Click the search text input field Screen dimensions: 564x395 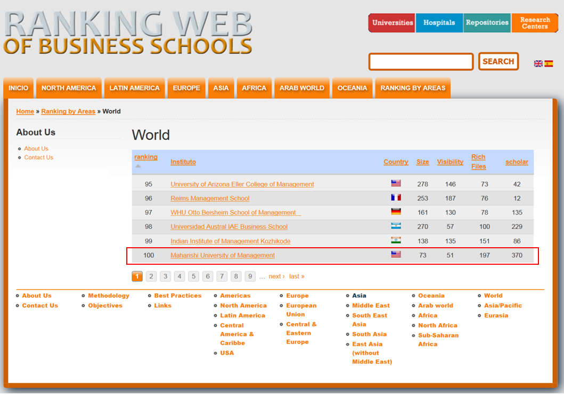point(421,62)
